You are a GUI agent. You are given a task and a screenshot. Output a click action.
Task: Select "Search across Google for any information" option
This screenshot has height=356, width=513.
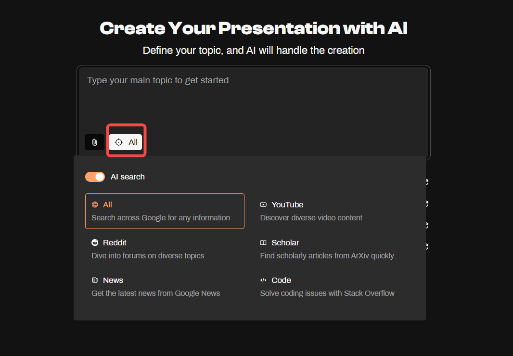click(x=165, y=211)
